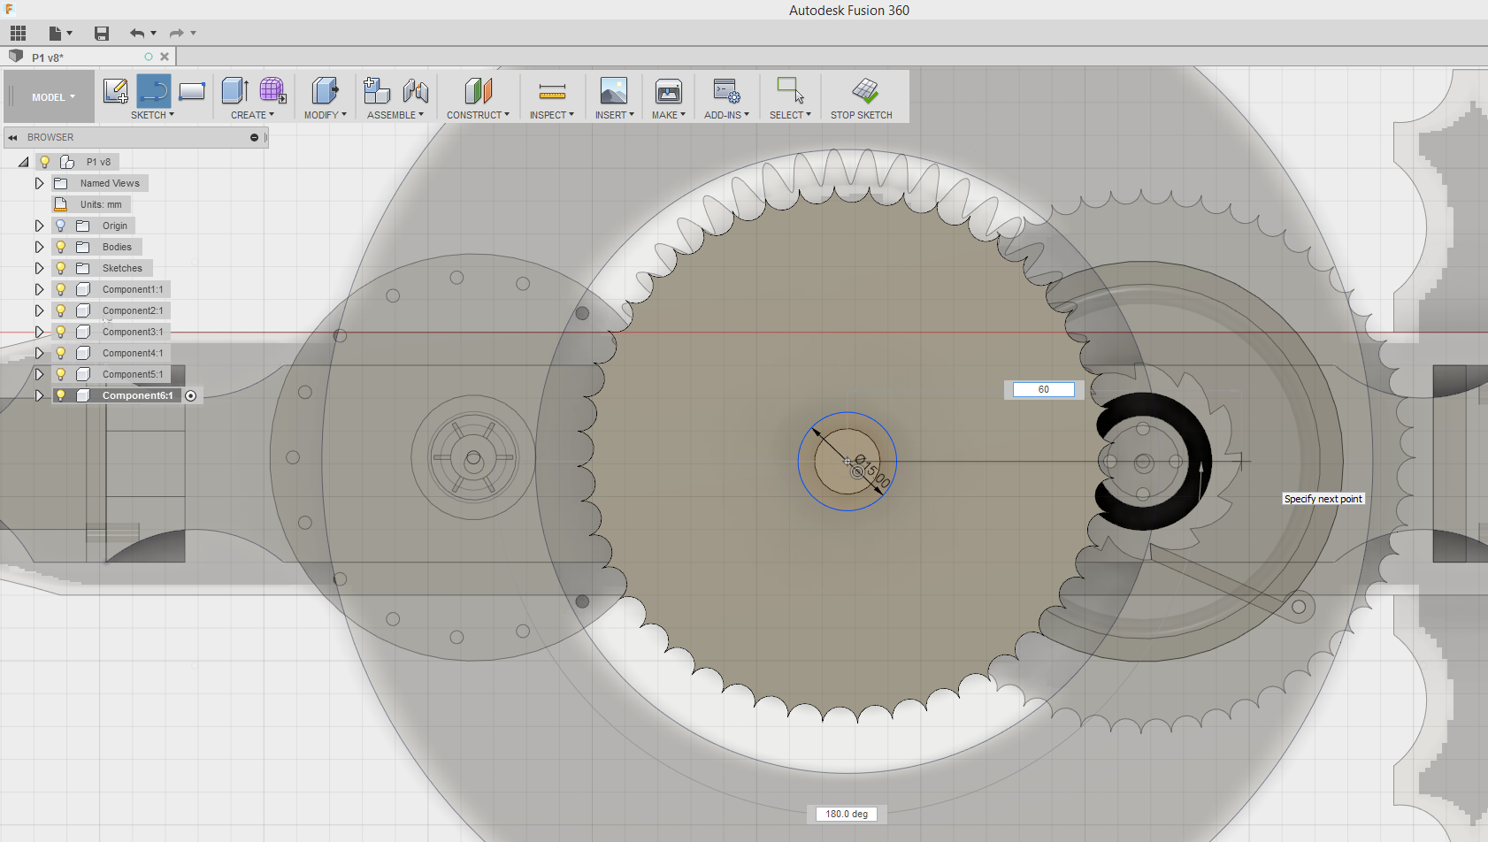The image size is (1488, 842).
Task: Collapse the Browser panel with the arrows
Action: click(x=13, y=137)
